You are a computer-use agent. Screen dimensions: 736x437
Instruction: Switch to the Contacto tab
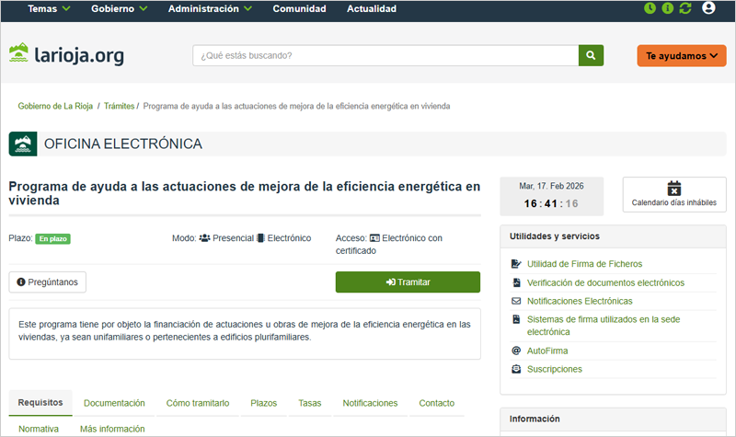tap(436, 403)
